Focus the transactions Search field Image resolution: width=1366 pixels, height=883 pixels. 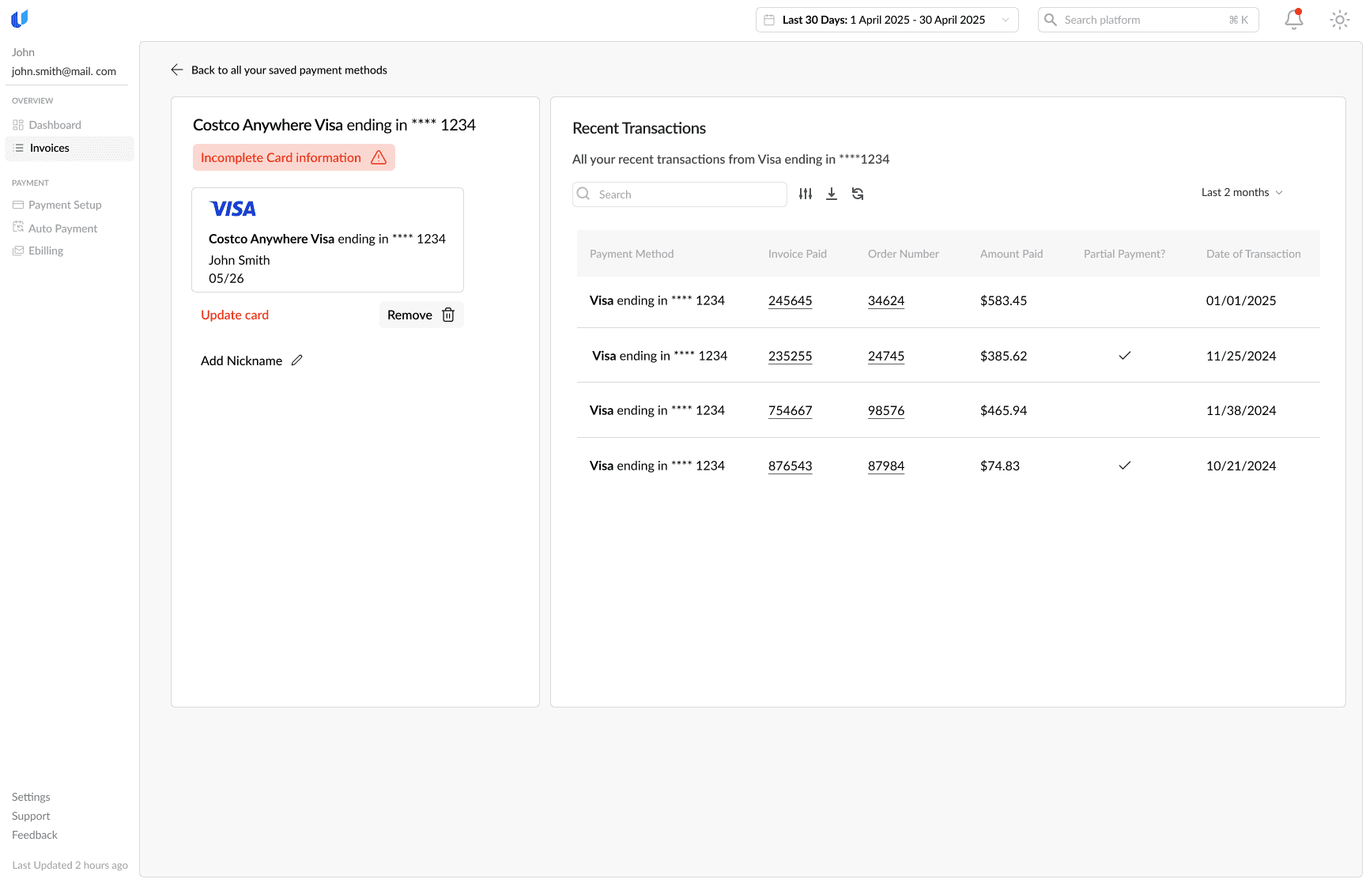pos(680,194)
